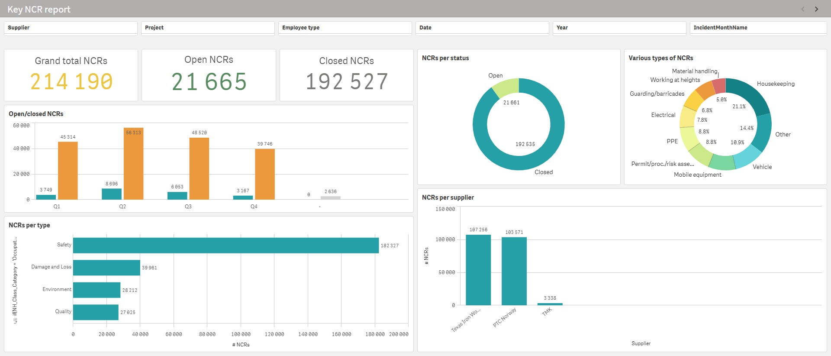Select the orange Q2 bar showing 56 313
831x356 pixels.
pyautogui.click(x=133, y=165)
